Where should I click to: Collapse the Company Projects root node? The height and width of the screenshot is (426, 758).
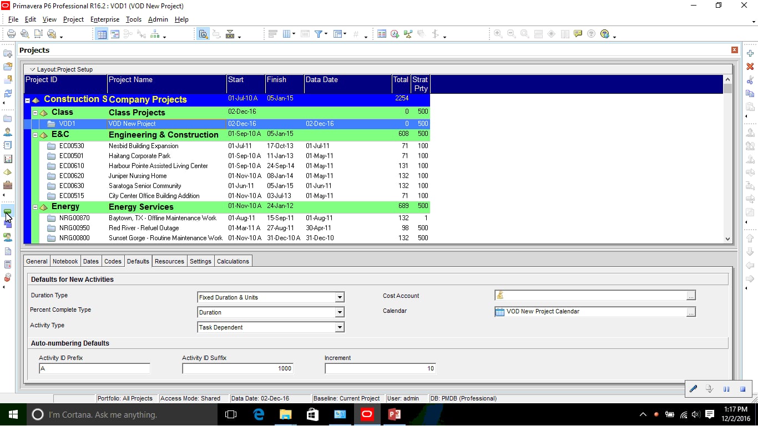point(27,100)
